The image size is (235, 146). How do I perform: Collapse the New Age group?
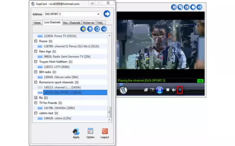(x=36, y=51)
